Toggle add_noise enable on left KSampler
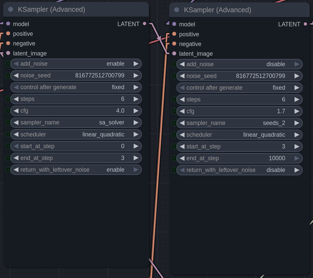Screen dimensions: 313x278 (x=76, y=64)
